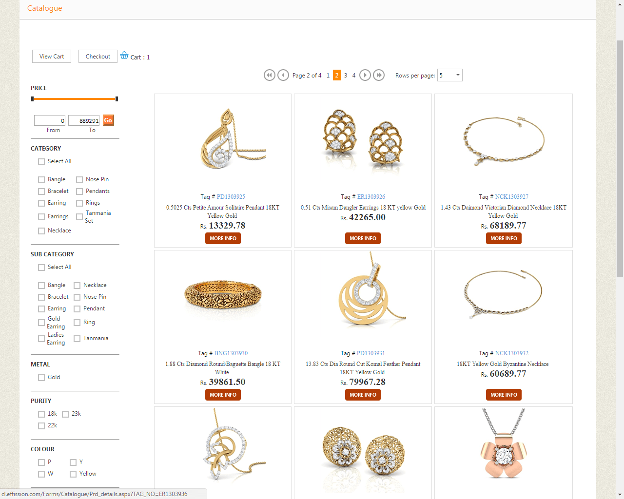The width and height of the screenshot is (624, 499).
Task: Open MORE INFO for the Petite Amour pendant
Action: click(x=223, y=238)
